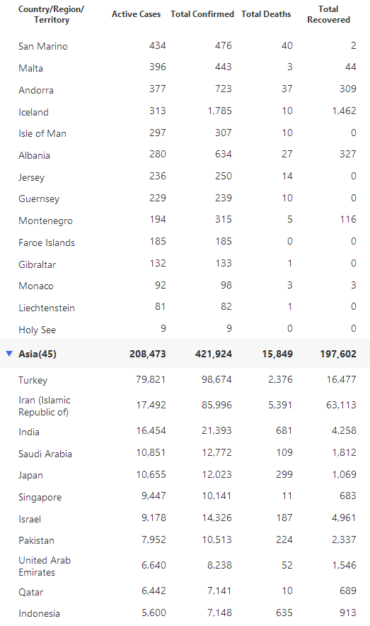The height and width of the screenshot is (626, 370).
Task: Click the Indonesia country name
Action: 39,613
